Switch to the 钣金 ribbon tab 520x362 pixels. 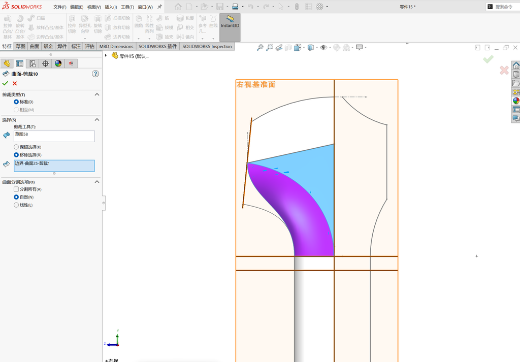coord(48,46)
